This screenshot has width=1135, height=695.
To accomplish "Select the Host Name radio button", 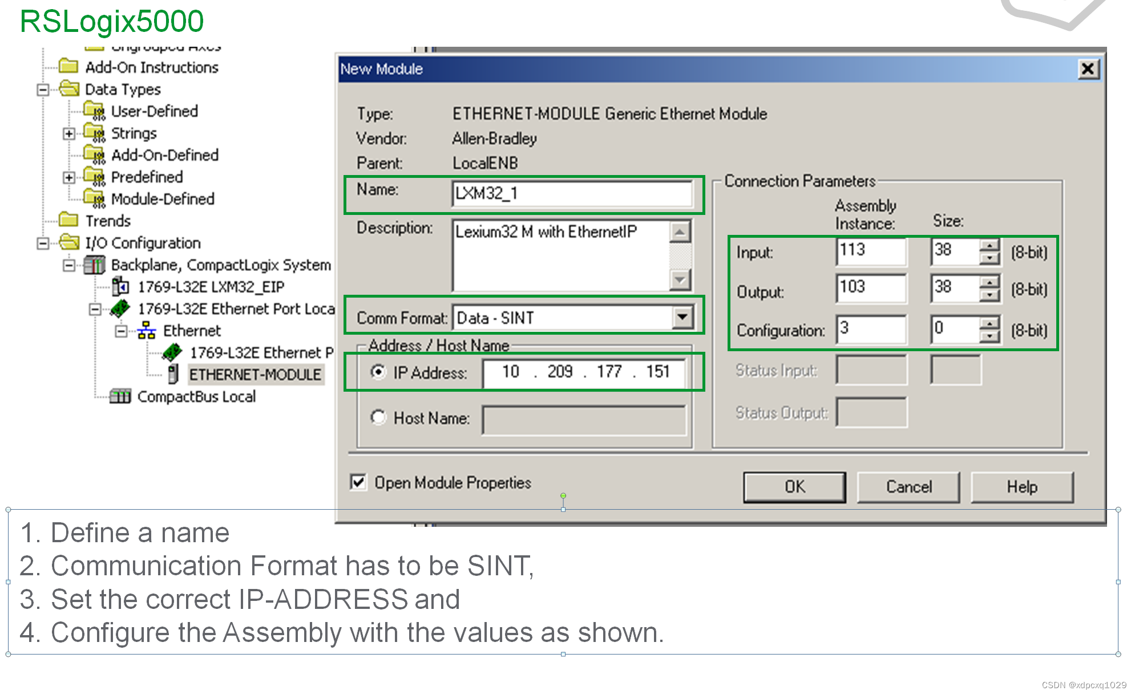I will coord(378,417).
